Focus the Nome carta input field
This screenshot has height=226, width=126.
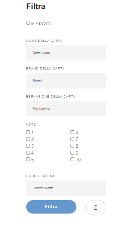tap(66, 53)
